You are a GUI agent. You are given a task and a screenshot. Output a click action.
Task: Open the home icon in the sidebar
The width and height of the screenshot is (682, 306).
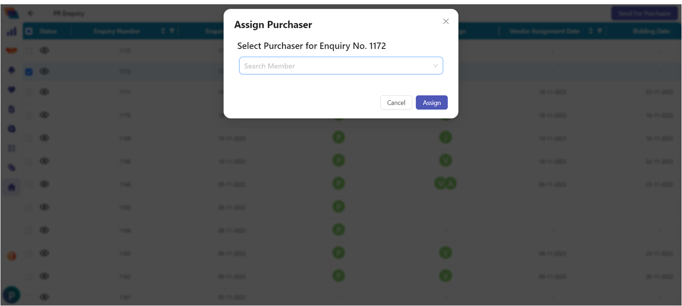coord(12,188)
